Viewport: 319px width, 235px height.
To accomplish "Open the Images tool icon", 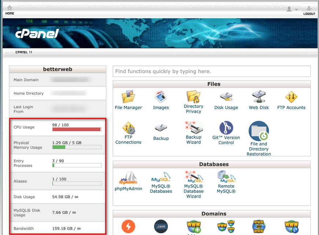I will coord(161,97).
